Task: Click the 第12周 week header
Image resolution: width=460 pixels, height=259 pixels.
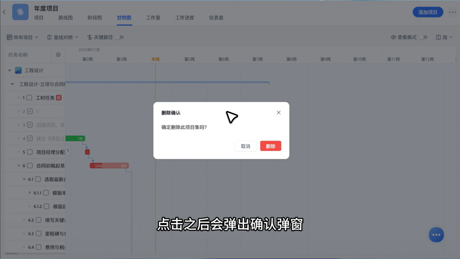Action: point(428,59)
